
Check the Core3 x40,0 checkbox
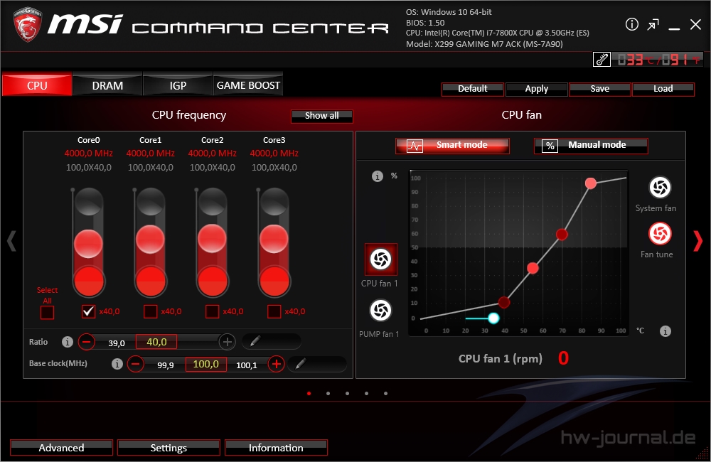coord(274,311)
